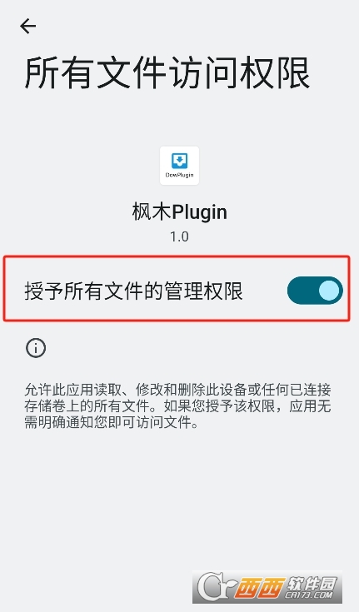Image resolution: width=359 pixels, height=612 pixels.
Task: Click the circled info icon
Action: 36,348
